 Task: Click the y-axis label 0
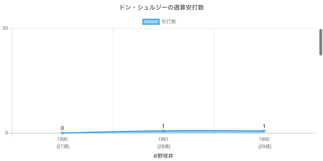coord(6,133)
